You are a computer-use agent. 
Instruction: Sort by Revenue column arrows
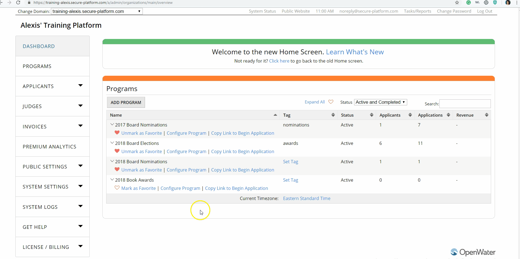486,115
